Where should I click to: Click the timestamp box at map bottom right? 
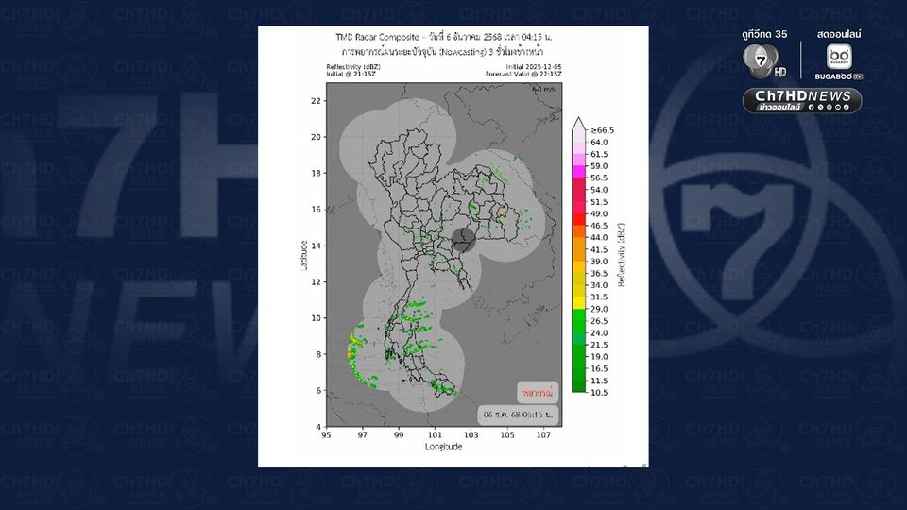tap(518, 414)
